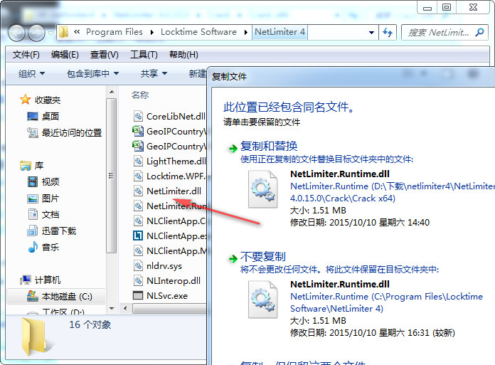Click gear icon of source NetLimiter.Runtime.dll

point(262,189)
